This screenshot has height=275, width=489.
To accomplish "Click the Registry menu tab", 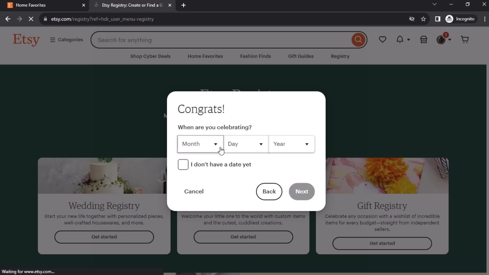I will tap(340, 56).
